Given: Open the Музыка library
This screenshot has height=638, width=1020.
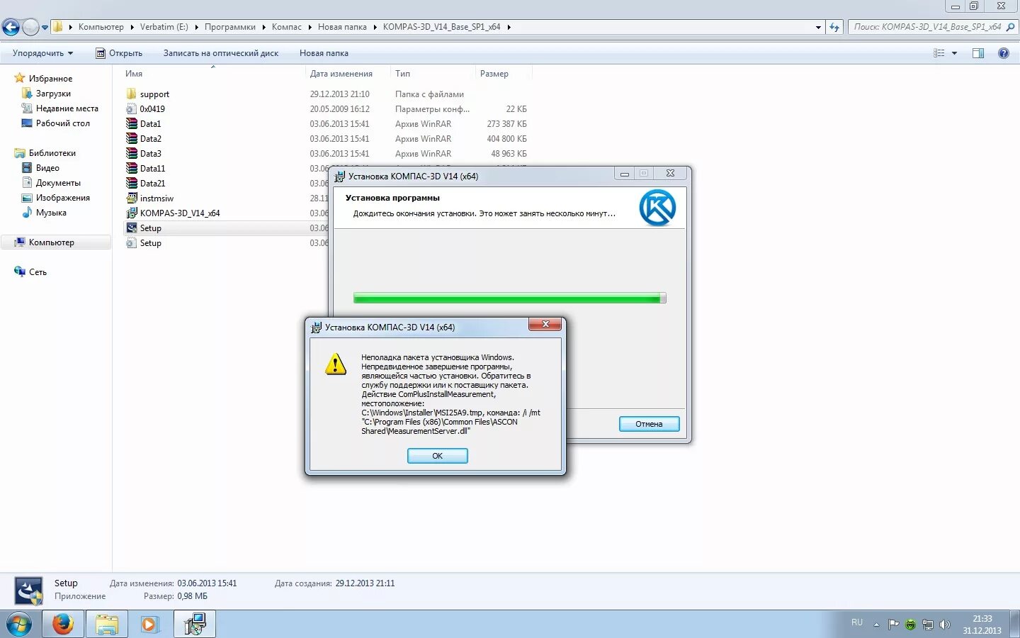Looking at the screenshot, I should point(51,213).
